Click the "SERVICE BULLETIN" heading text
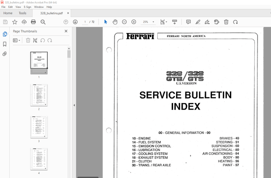 pyautogui.click(x=185, y=95)
